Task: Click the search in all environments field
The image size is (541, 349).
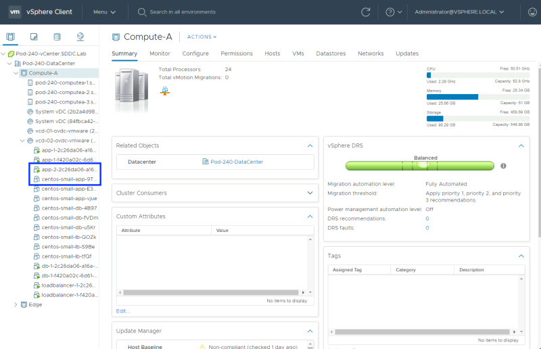Action: [x=183, y=12]
